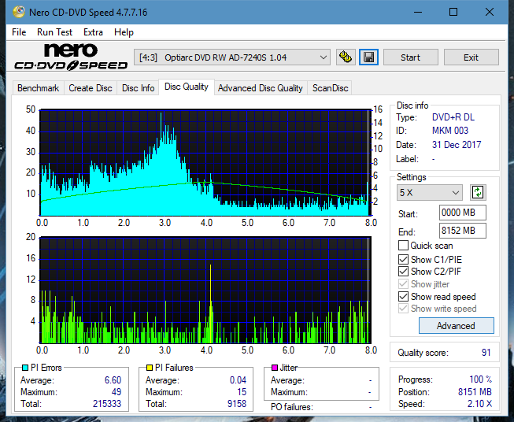
Task: Switch to the Benchmark tab
Action: [x=38, y=88]
